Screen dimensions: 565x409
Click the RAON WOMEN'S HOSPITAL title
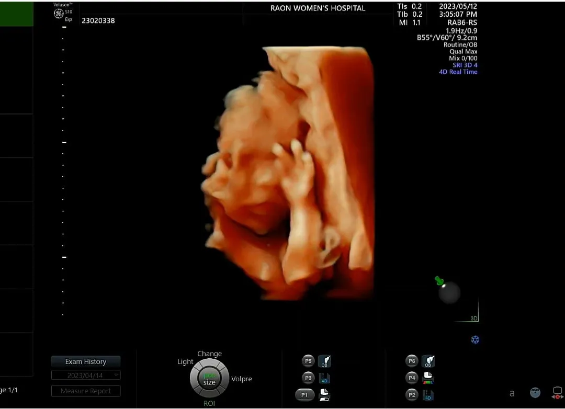click(318, 8)
